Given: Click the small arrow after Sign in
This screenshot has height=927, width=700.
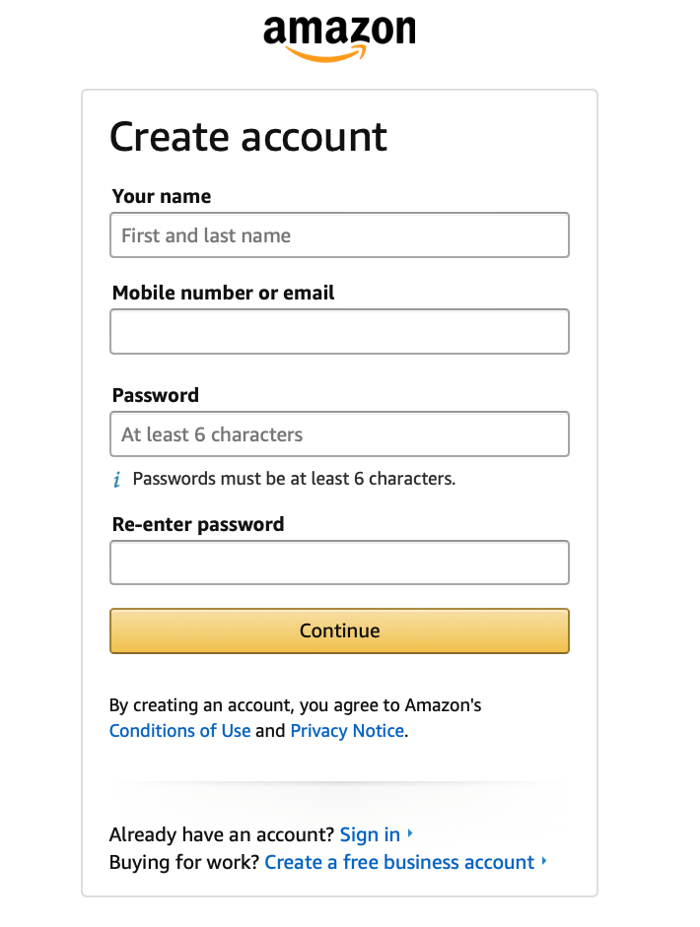Looking at the screenshot, I should pos(410,834).
